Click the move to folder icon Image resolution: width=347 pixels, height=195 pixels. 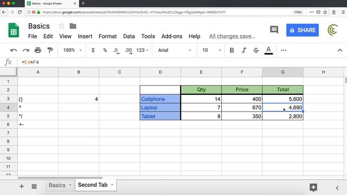[73, 26]
